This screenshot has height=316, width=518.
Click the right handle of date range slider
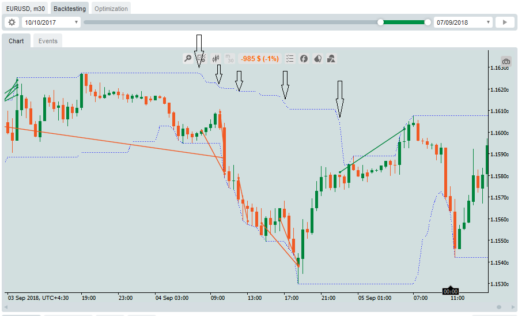[x=428, y=22]
